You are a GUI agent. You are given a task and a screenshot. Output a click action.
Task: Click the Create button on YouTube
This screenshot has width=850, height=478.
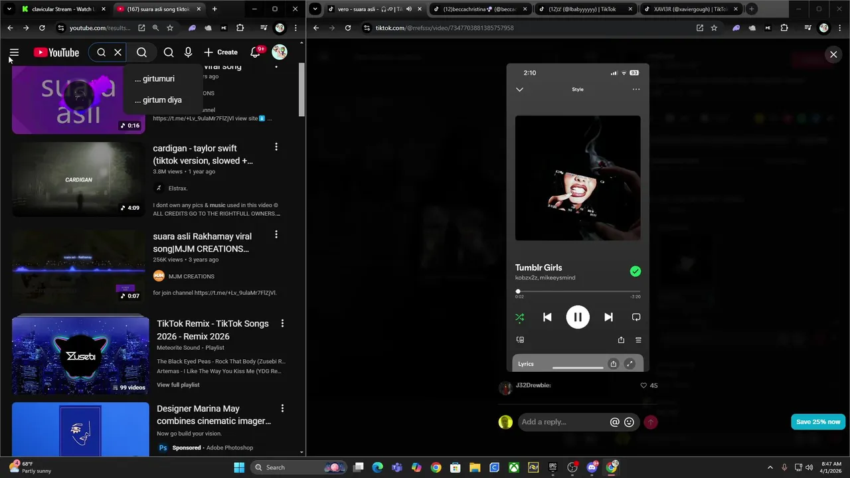[220, 52]
